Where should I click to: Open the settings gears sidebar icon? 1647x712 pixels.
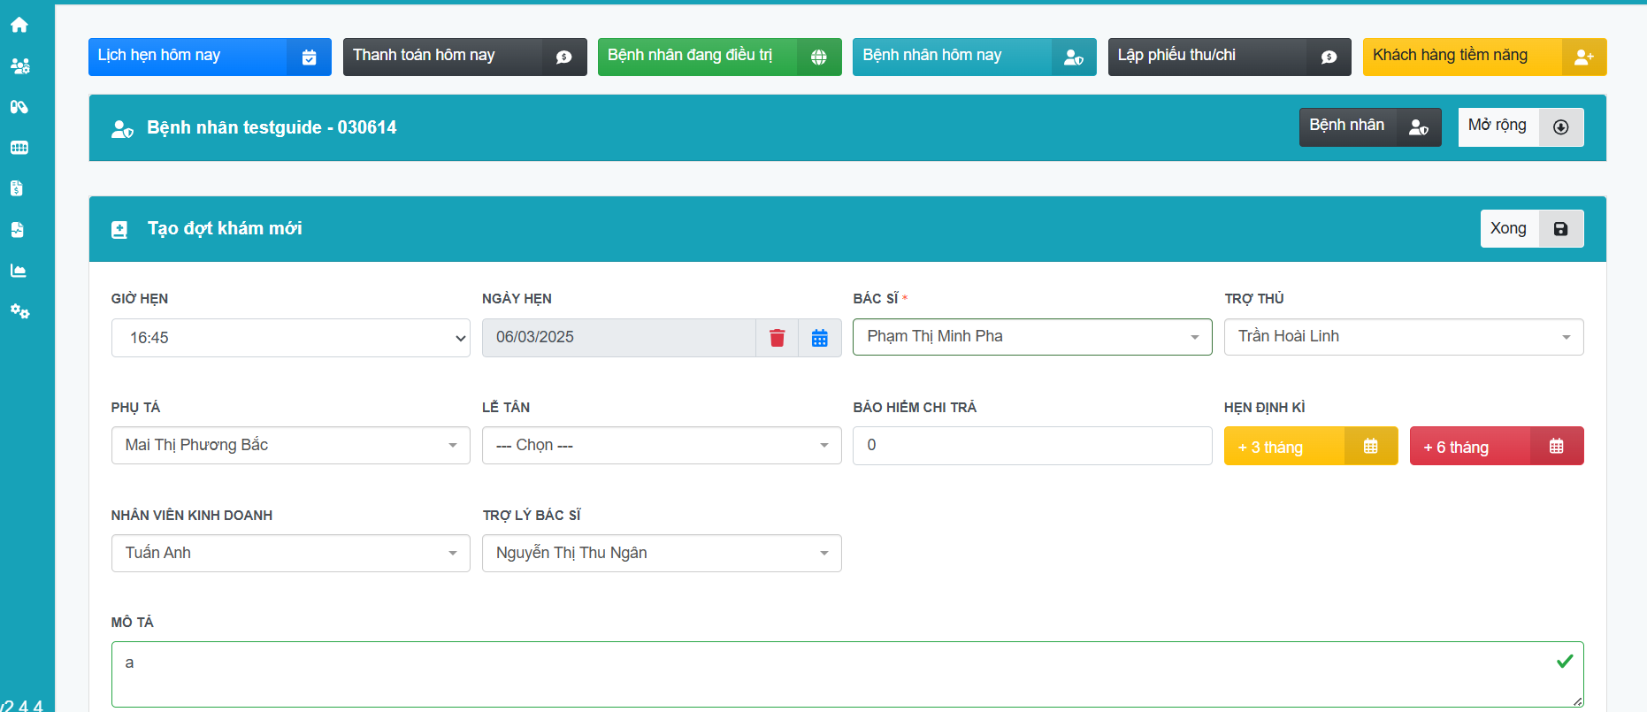[x=19, y=311]
